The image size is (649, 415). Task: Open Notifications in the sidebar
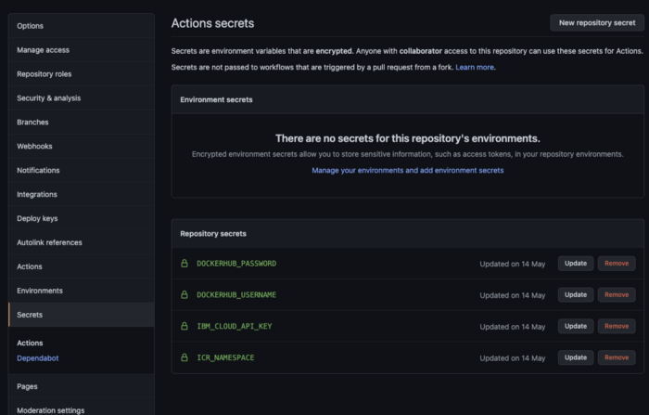82,170
